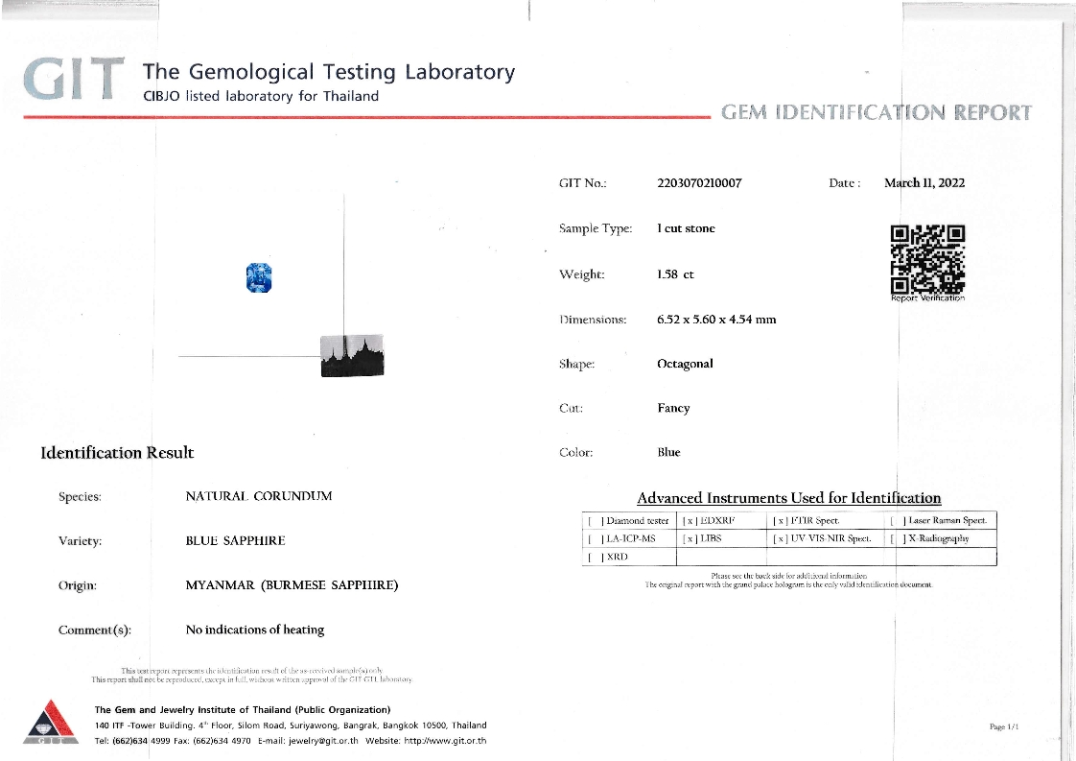
Task: Uncheck the UV-VIS-NIR Spect. checkbox
Action: tap(781, 539)
